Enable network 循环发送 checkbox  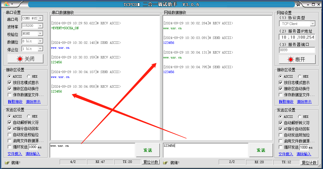pyautogui.click(x=281, y=147)
